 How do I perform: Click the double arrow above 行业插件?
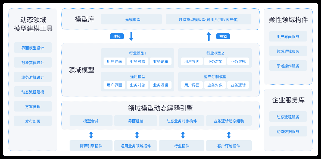183,135
